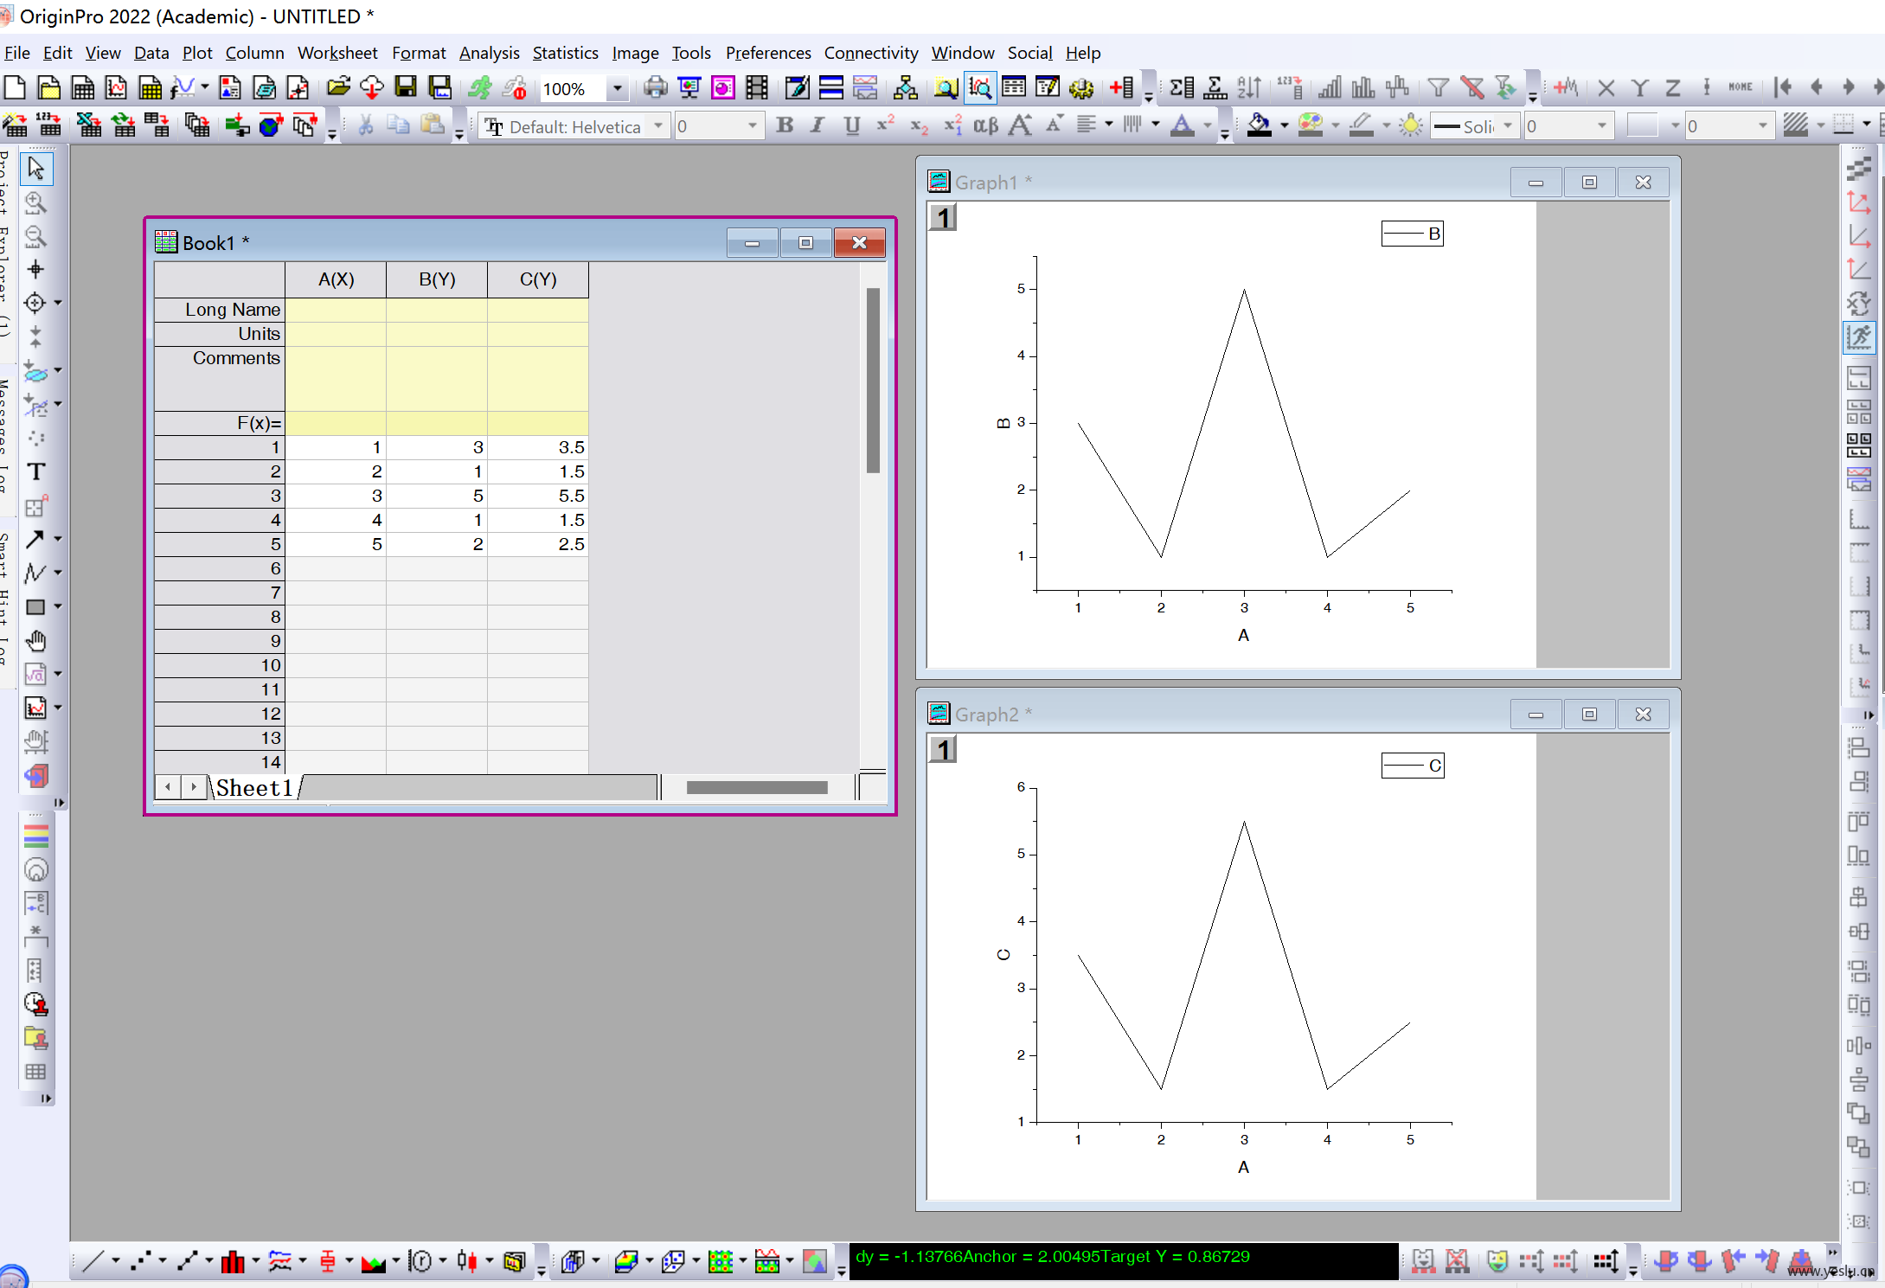
Task: Click the Set as Y column icon
Action: point(1639,87)
